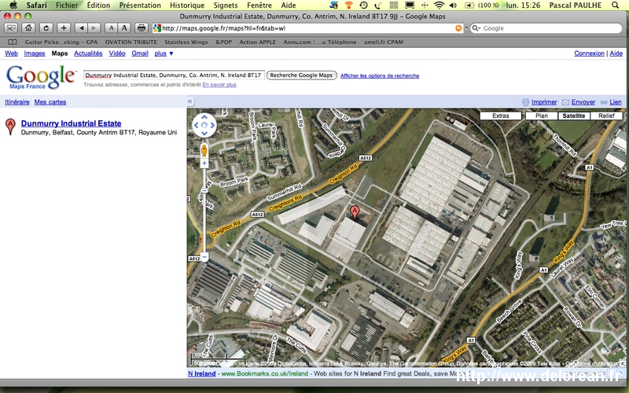Image resolution: width=629 pixels, height=393 pixels.
Task: Click the Safari Home toolbar icon
Action: click(28, 28)
